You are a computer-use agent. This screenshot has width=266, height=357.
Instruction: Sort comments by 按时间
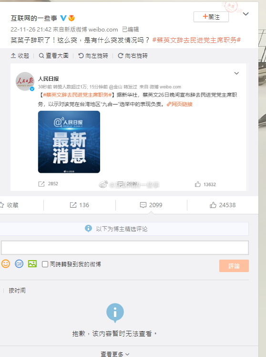coord(17,291)
